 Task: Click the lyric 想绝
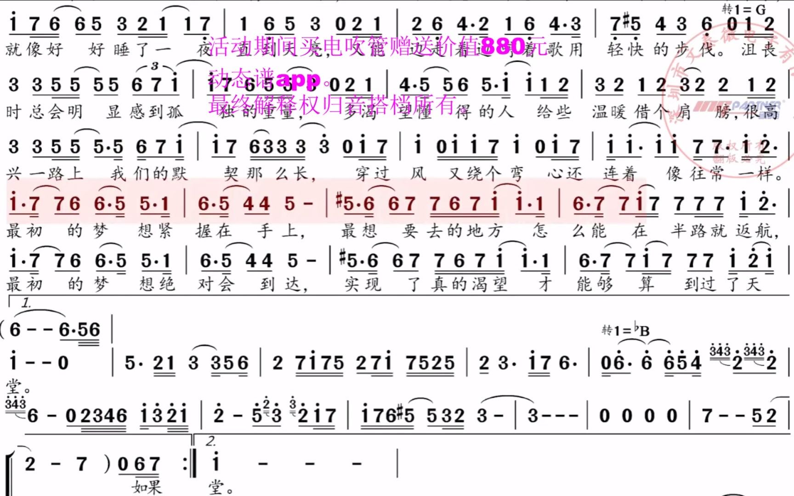click(x=157, y=284)
